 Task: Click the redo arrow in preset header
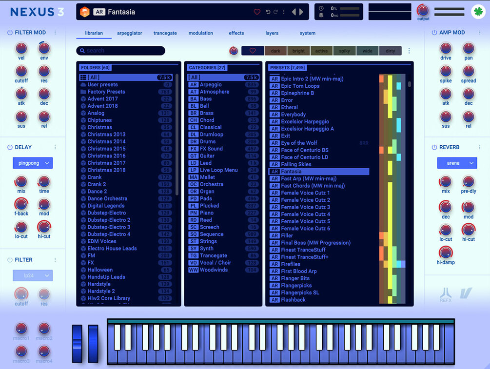275,12
